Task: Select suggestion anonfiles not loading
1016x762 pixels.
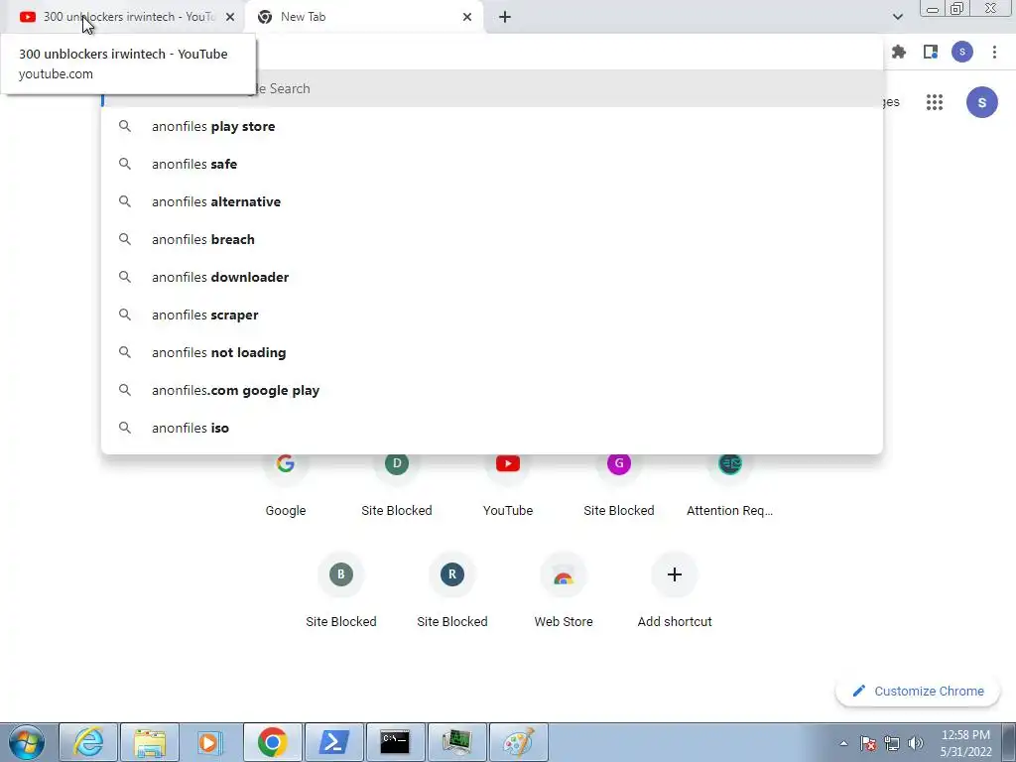Action: (x=492, y=352)
